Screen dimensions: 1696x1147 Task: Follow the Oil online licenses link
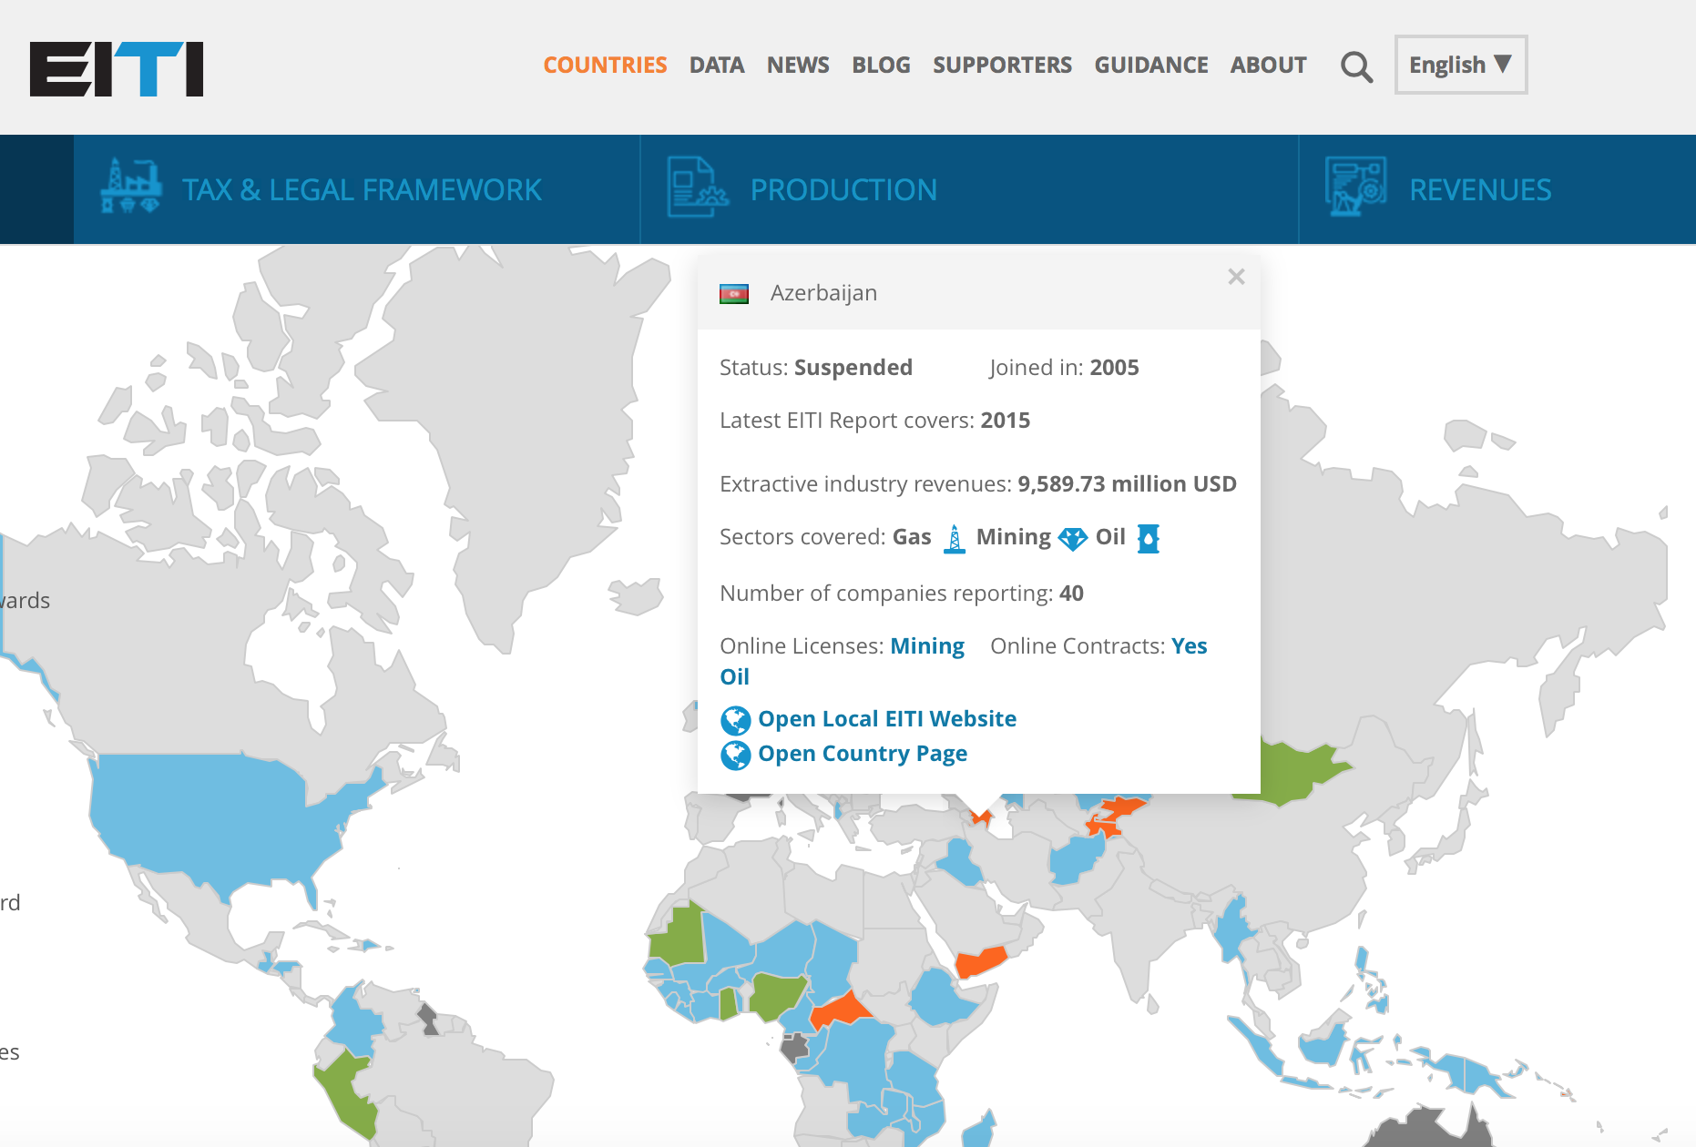734,677
